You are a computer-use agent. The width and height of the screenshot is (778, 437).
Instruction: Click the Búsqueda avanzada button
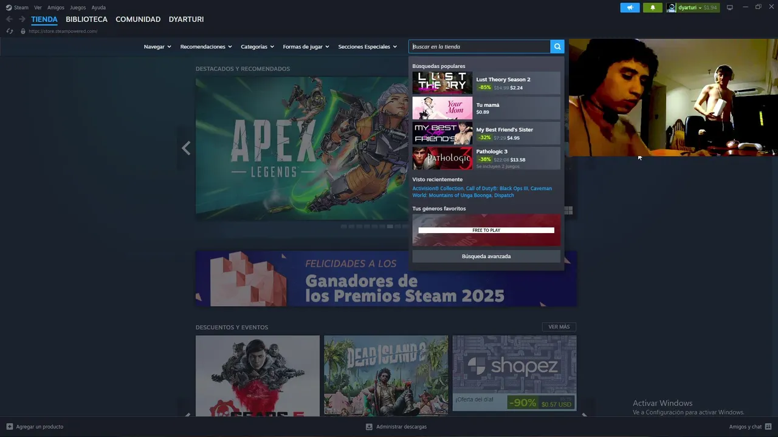pyautogui.click(x=486, y=256)
